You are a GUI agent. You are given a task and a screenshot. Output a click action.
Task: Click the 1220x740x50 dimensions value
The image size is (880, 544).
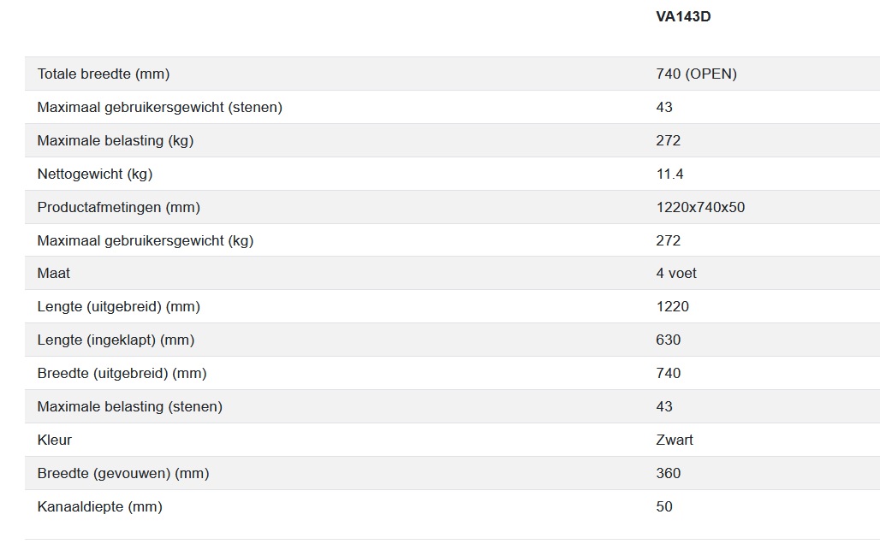700,207
